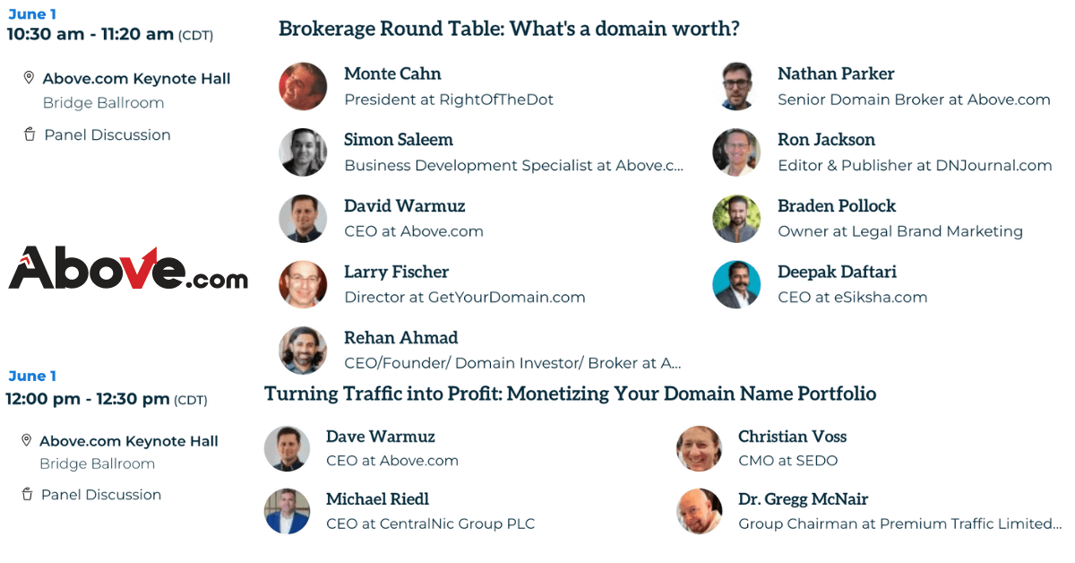Click the Ron Jackson speaker name

[826, 140]
